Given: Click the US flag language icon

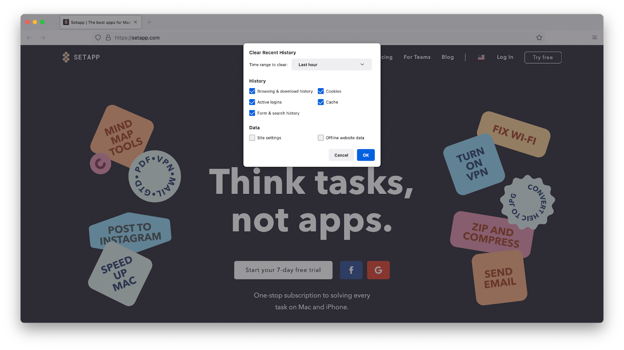Looking at the screenshot, I should click(x=481, y=57).
